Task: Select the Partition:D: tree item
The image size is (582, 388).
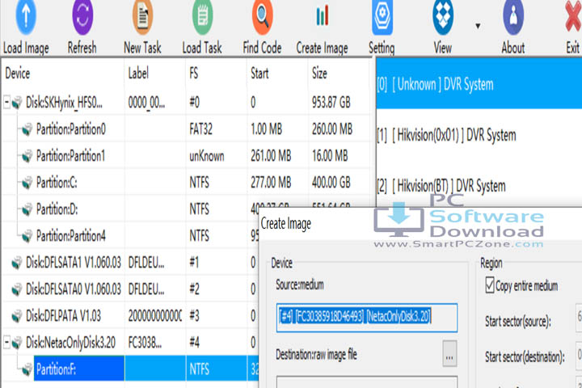Action: coord(57,209)
